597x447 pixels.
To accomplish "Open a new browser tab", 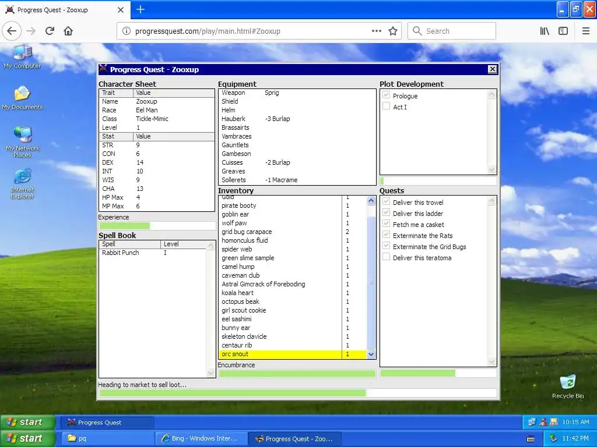I will point(141,9).
